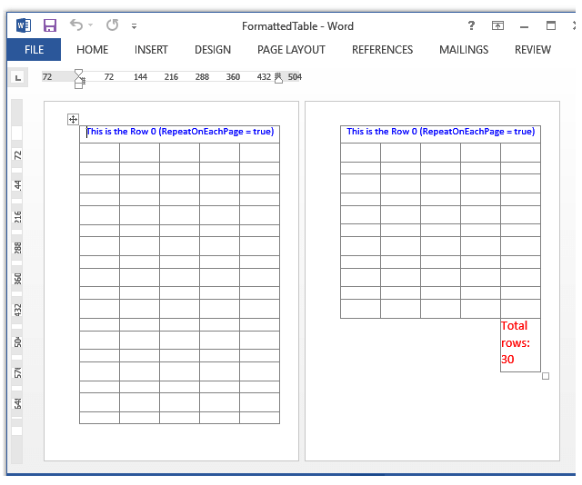
Task: Undo the last action
Action: point(76,25)
